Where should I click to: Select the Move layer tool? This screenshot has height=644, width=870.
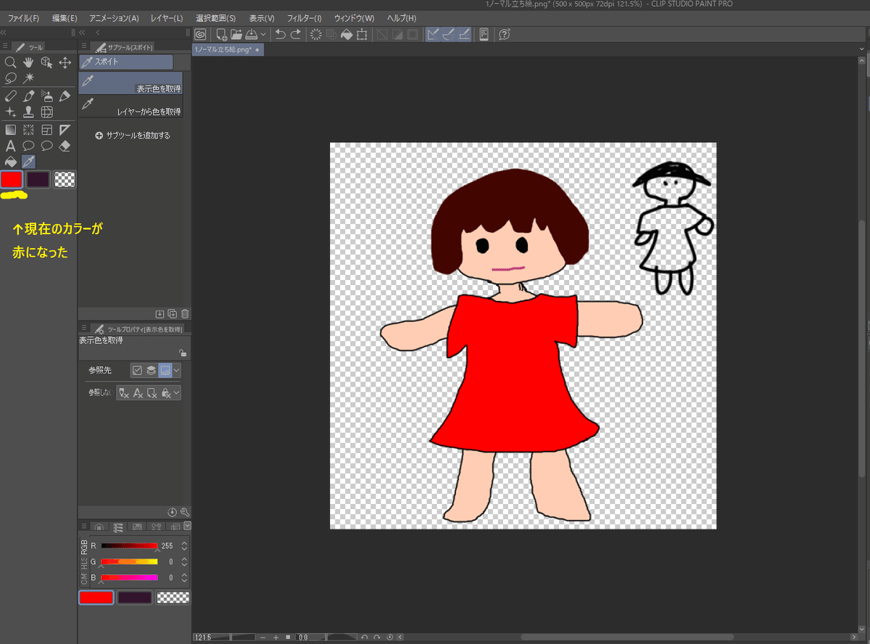click(65, 63)
